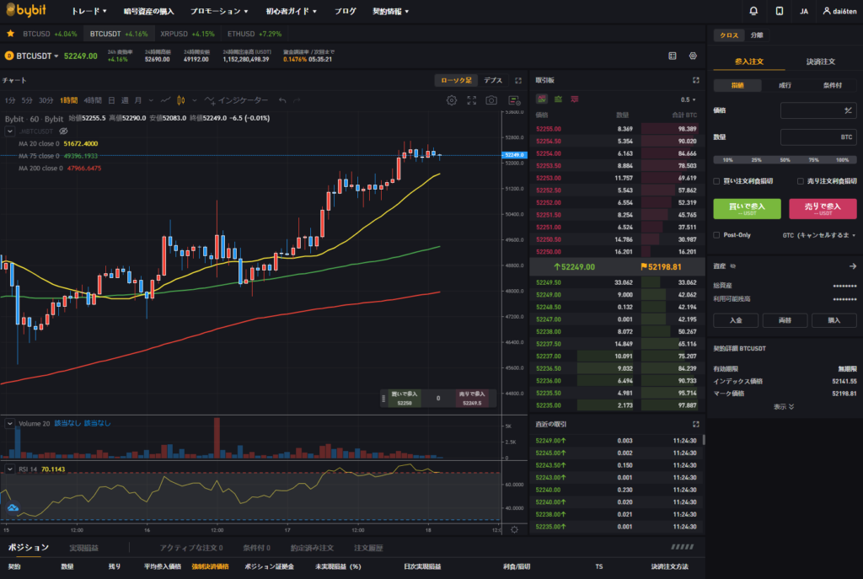Click the green 買いで参入 button in order panel
Screen dimensions: 863x579
[x=747, y=209]
